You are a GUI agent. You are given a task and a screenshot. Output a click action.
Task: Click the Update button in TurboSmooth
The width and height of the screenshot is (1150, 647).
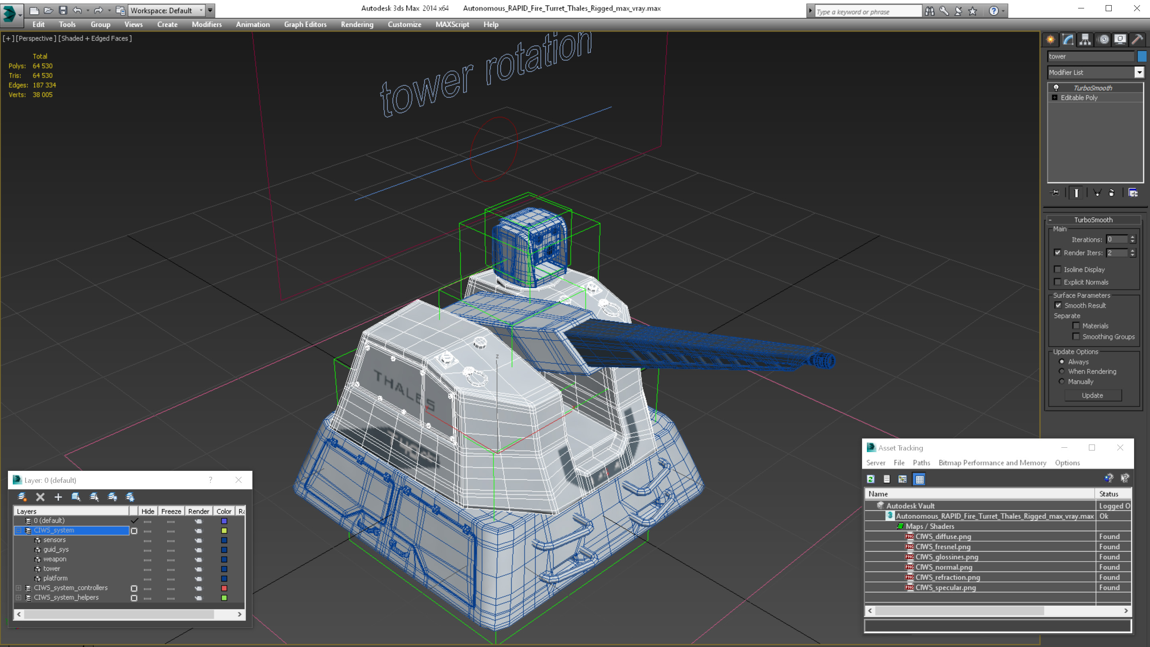point(1092,395)
